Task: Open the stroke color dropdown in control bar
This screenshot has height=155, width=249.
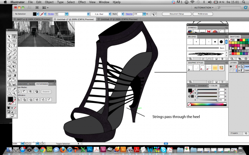Action: [x=45, y=14]
